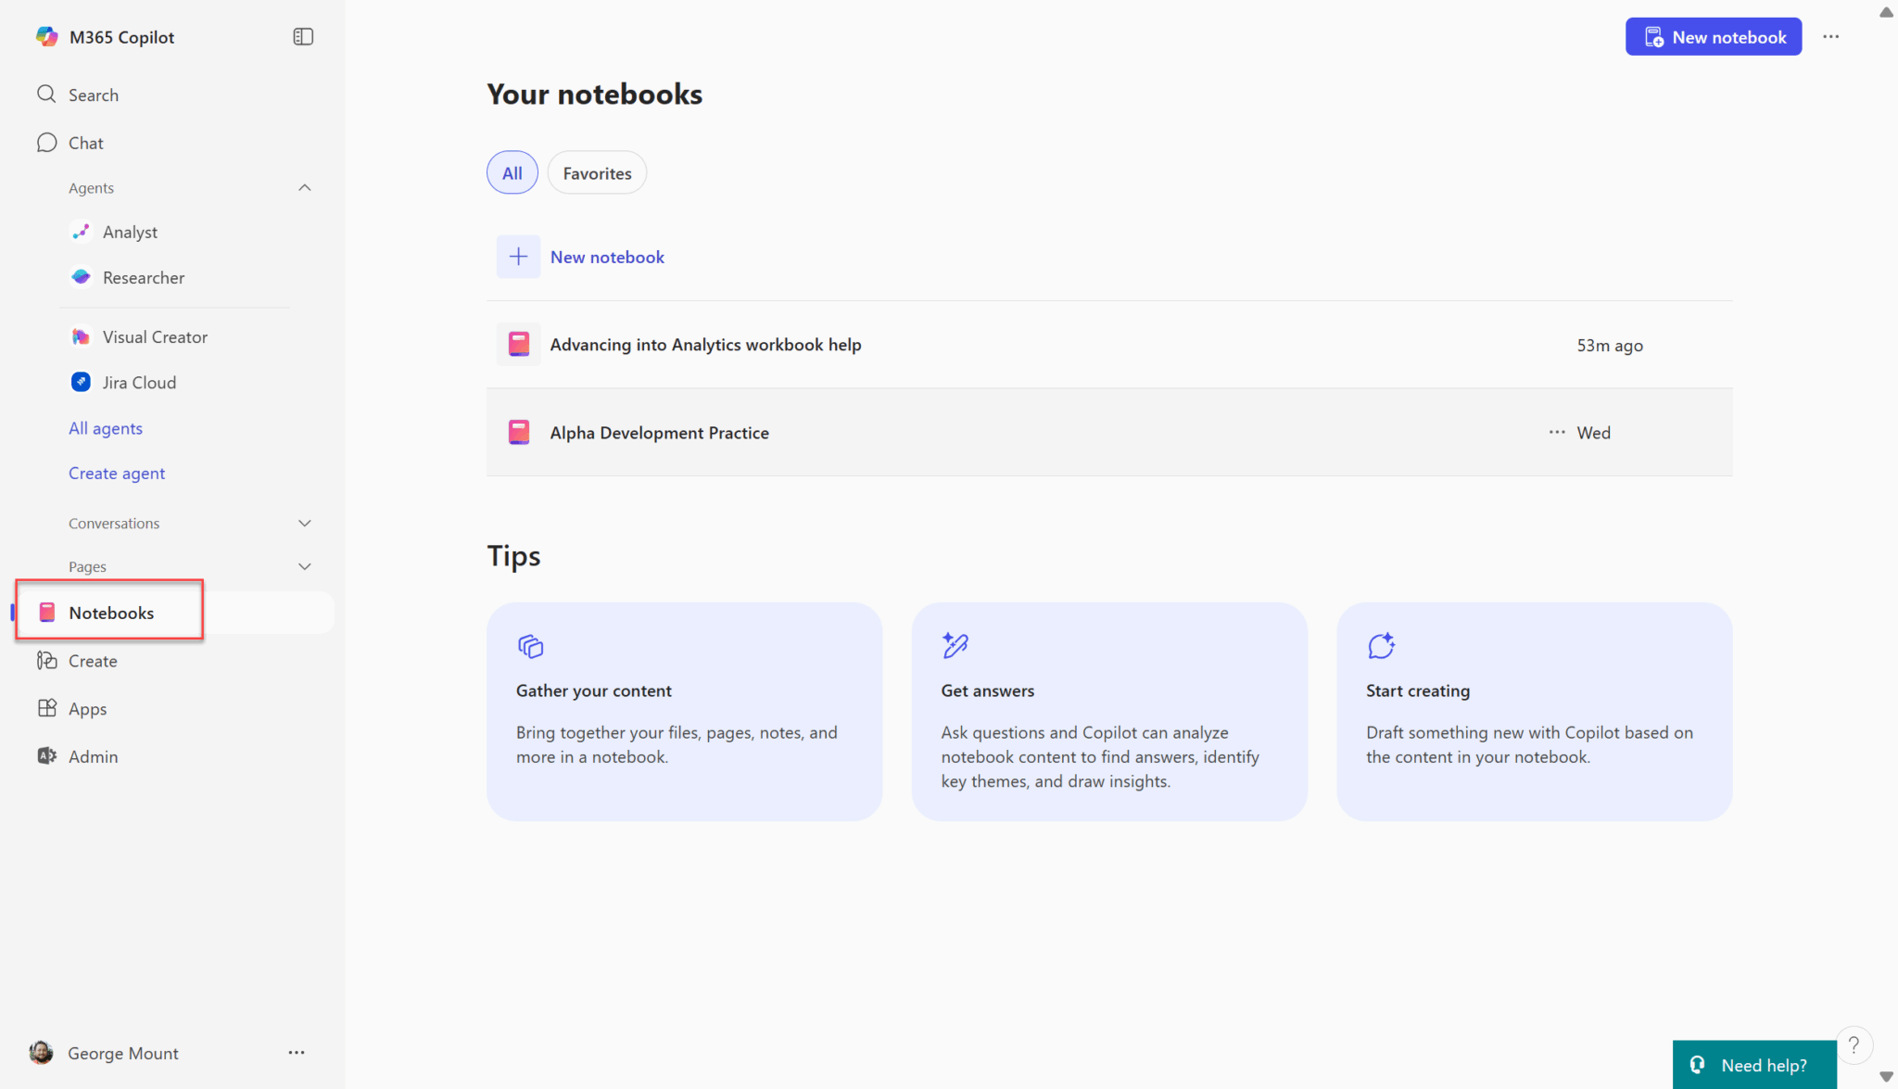Expand the Pages section
Viewport: 1898px width, 1089px height.
tap(304, 566)
